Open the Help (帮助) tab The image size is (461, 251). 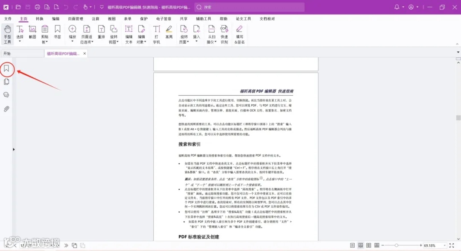[223, 18]
